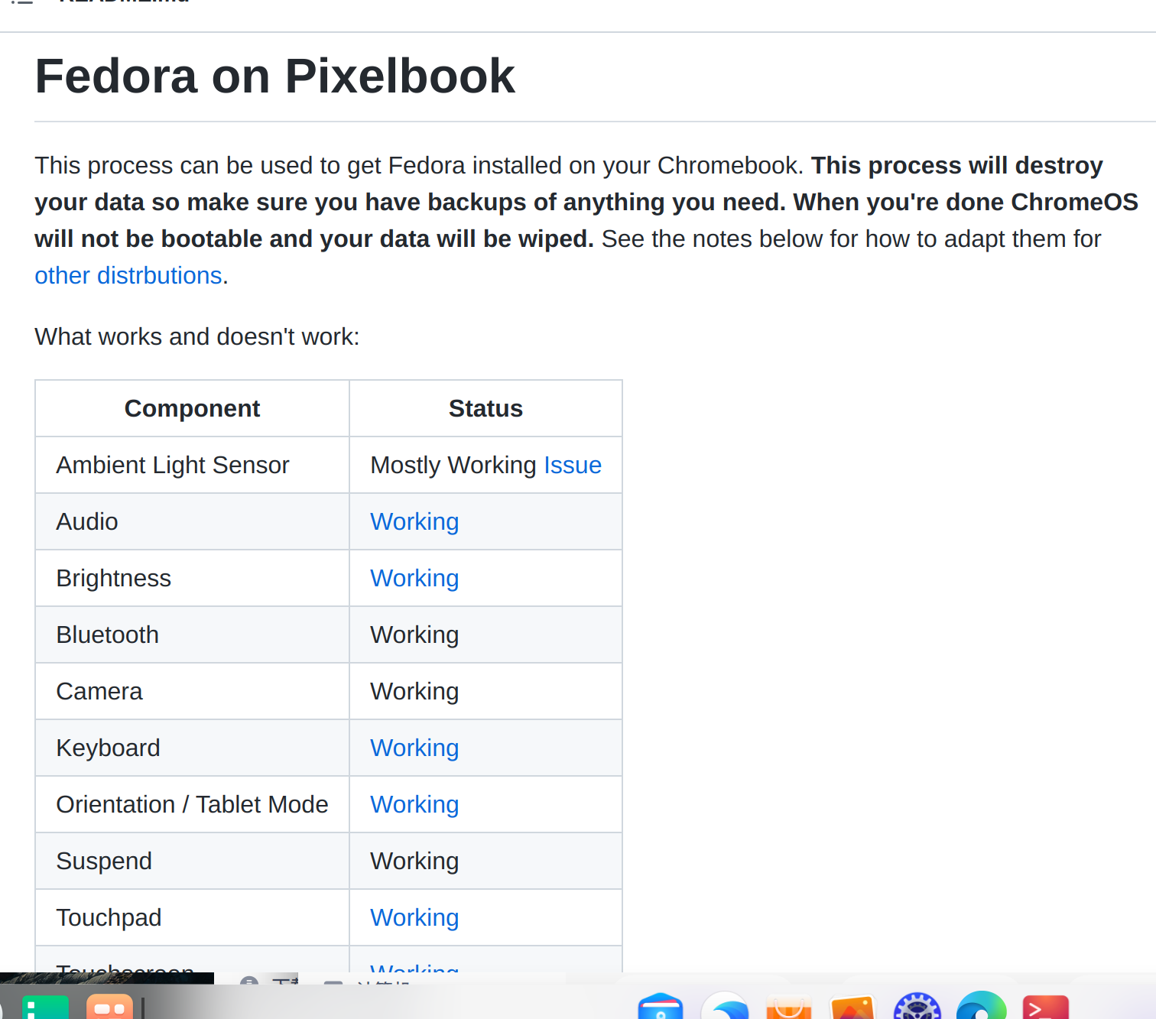
Task: Open the Ambient Light Sensor Issue link
Action: tap(572, 465)
